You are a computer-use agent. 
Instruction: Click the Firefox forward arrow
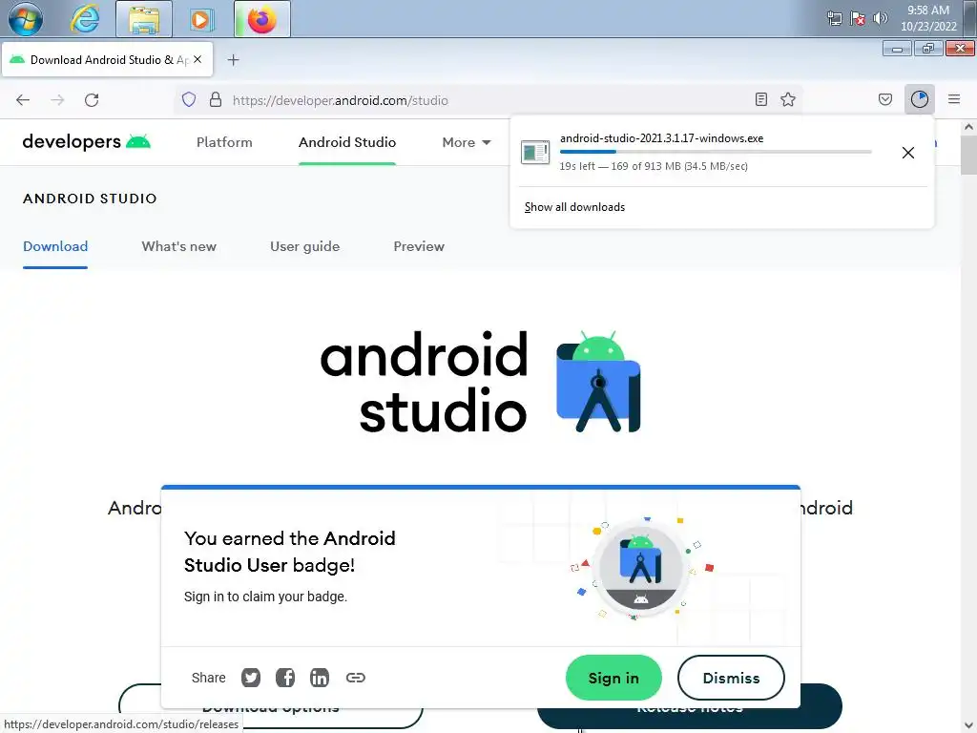pos(57,99)
